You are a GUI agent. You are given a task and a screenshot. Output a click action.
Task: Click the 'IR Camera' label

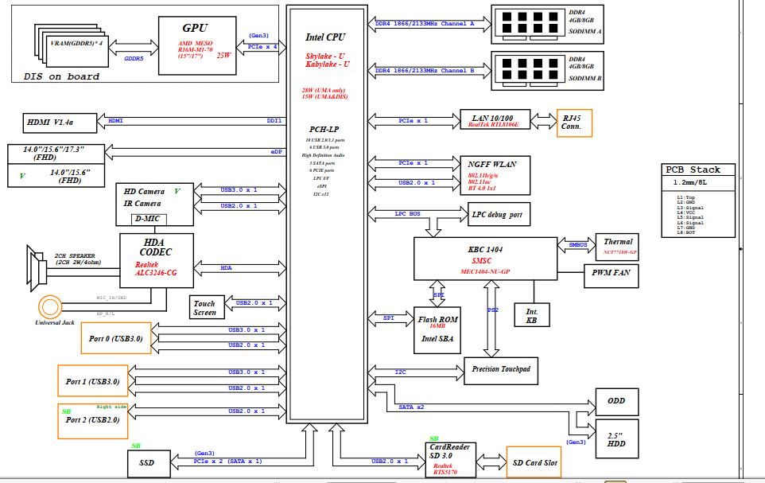pyautogui.click(x=142, y=204)
